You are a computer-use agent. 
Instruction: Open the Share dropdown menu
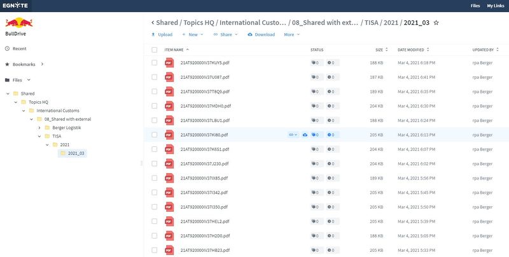point(226,34)
